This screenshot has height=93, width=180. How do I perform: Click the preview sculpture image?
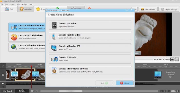click(150, 34)
